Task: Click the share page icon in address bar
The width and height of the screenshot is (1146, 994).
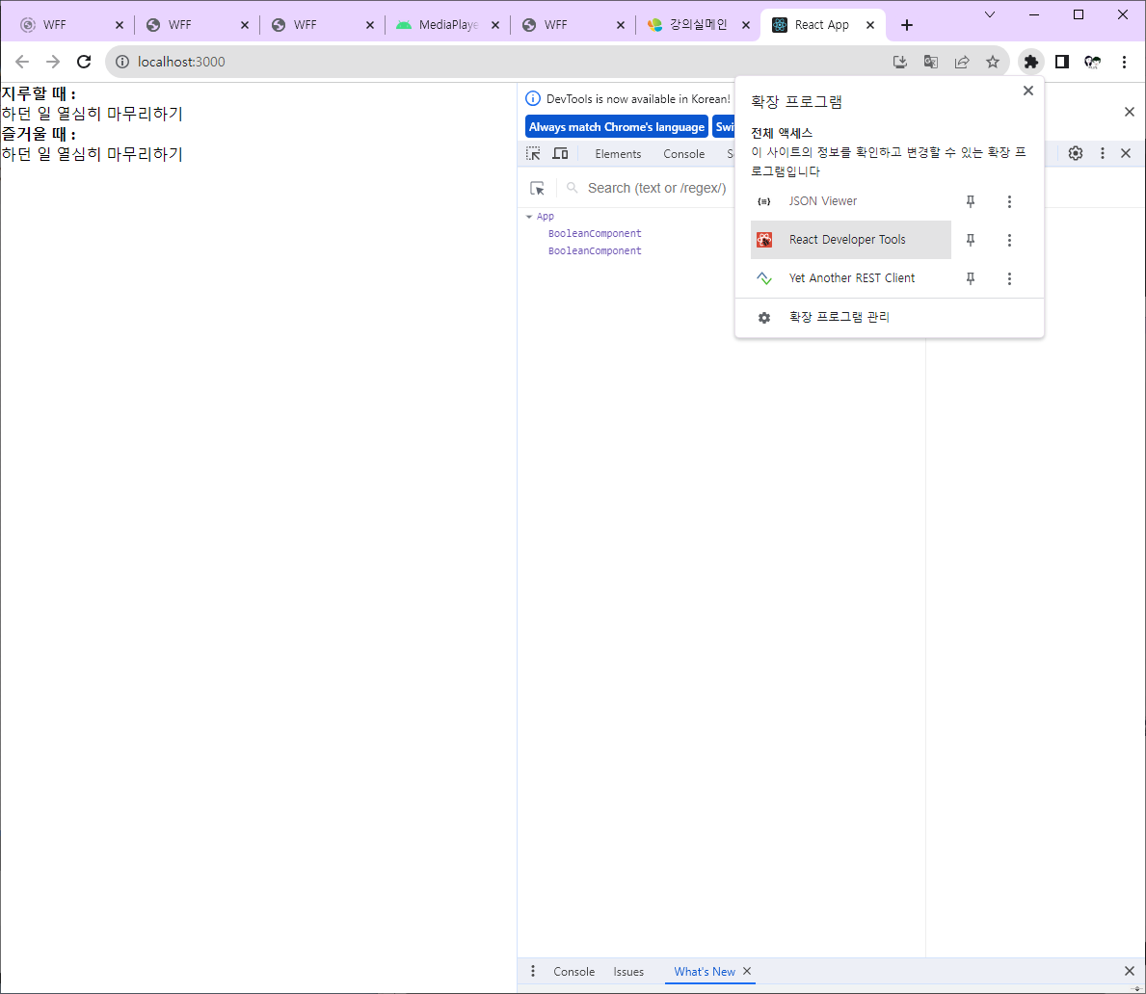Action: tap(962, 62)
